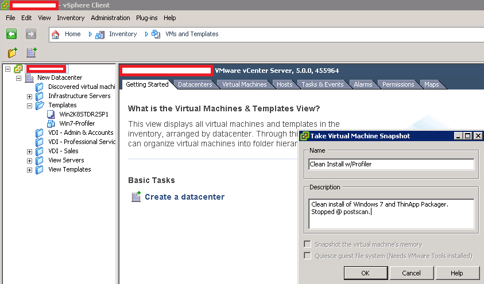484x284 pixels.
Task: Click the new folder toolbar icon
Action: coord(13,53)
